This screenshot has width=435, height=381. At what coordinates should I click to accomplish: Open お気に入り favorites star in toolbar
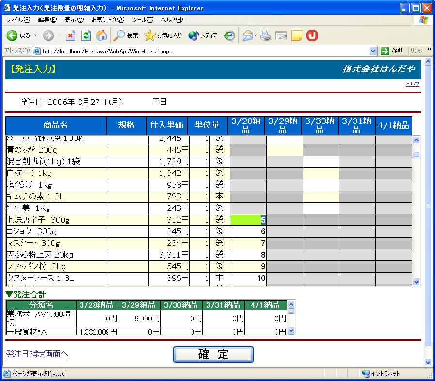pos(163,35)
